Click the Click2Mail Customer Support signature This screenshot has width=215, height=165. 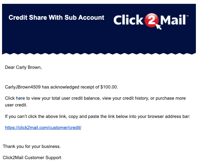(32, 158)
